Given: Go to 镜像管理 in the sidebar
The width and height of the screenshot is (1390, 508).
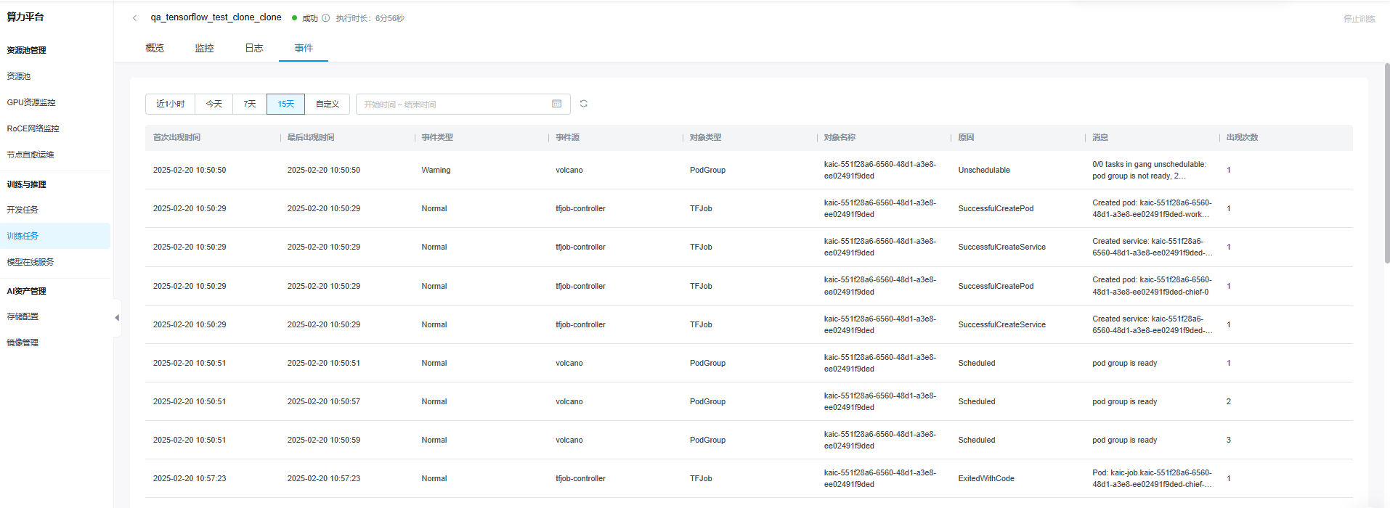Looking at the screenshot, I should click(23, 343).
